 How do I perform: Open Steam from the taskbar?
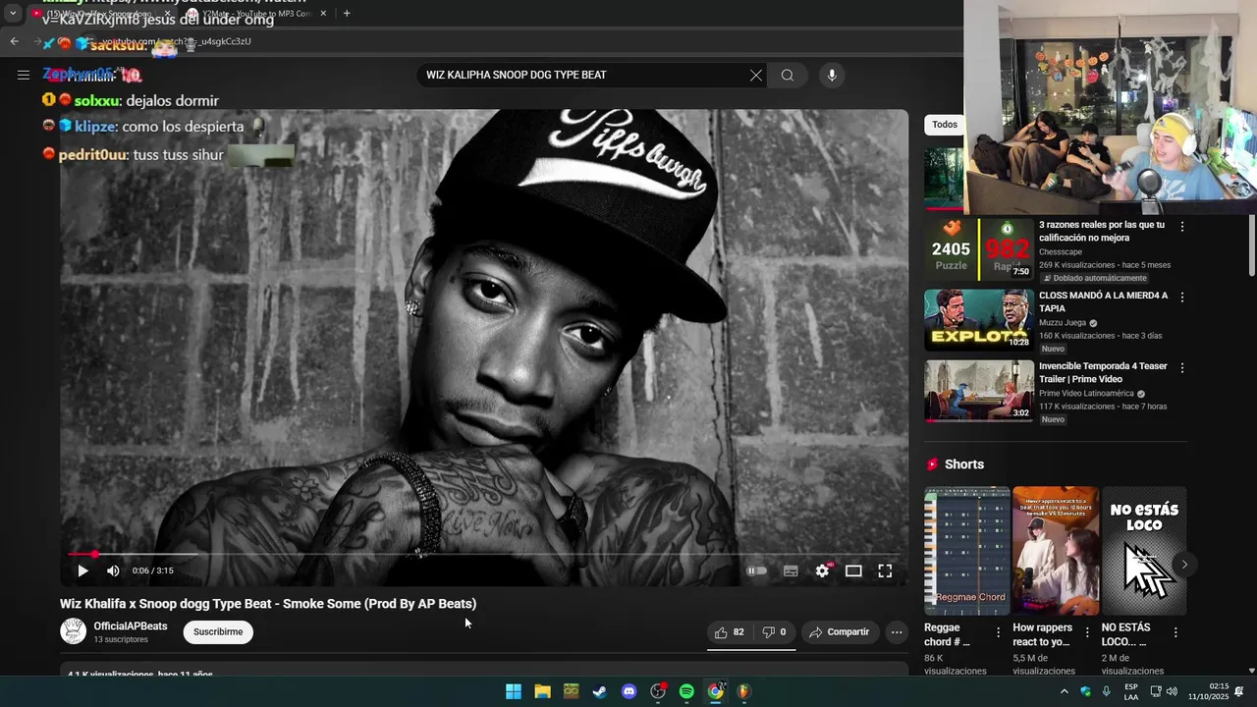[600, 691]
